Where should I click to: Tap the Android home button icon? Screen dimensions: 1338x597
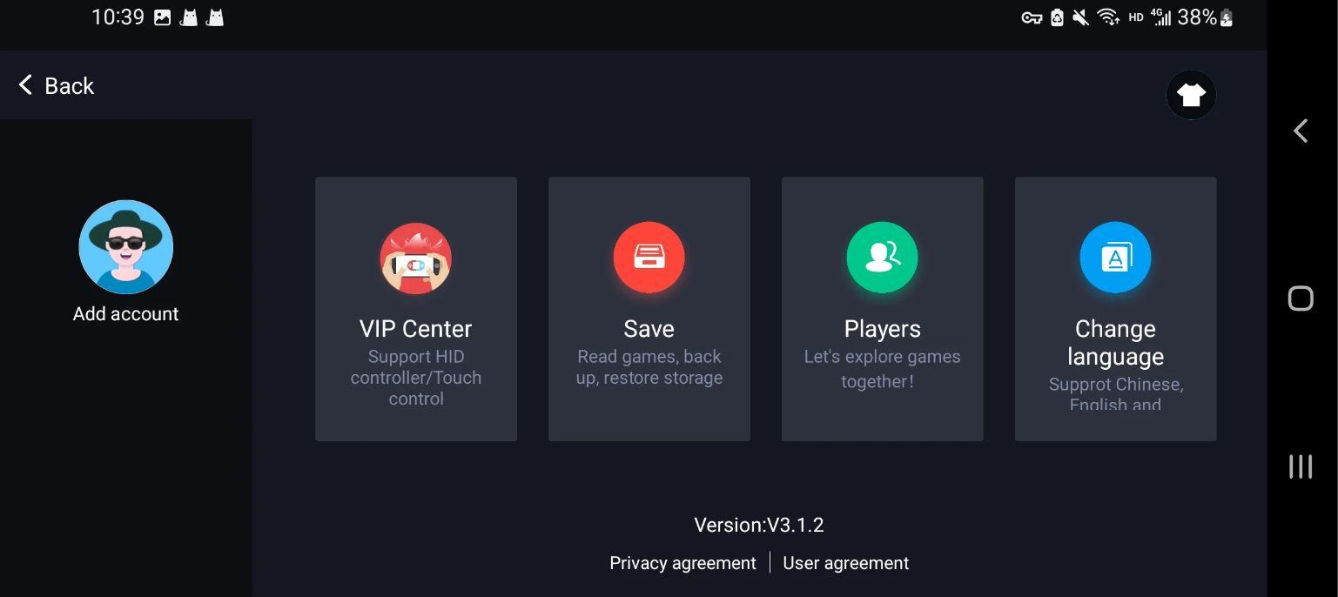point(1301,298)
